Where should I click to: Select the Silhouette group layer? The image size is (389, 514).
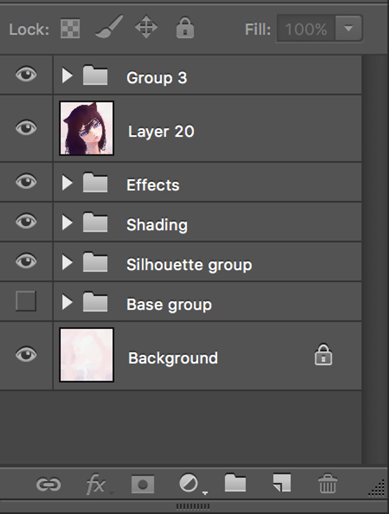[x=189, y=265]
